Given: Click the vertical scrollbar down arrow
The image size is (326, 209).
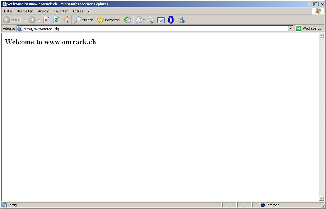Looking at the screenshot, I should coord(322,198).
